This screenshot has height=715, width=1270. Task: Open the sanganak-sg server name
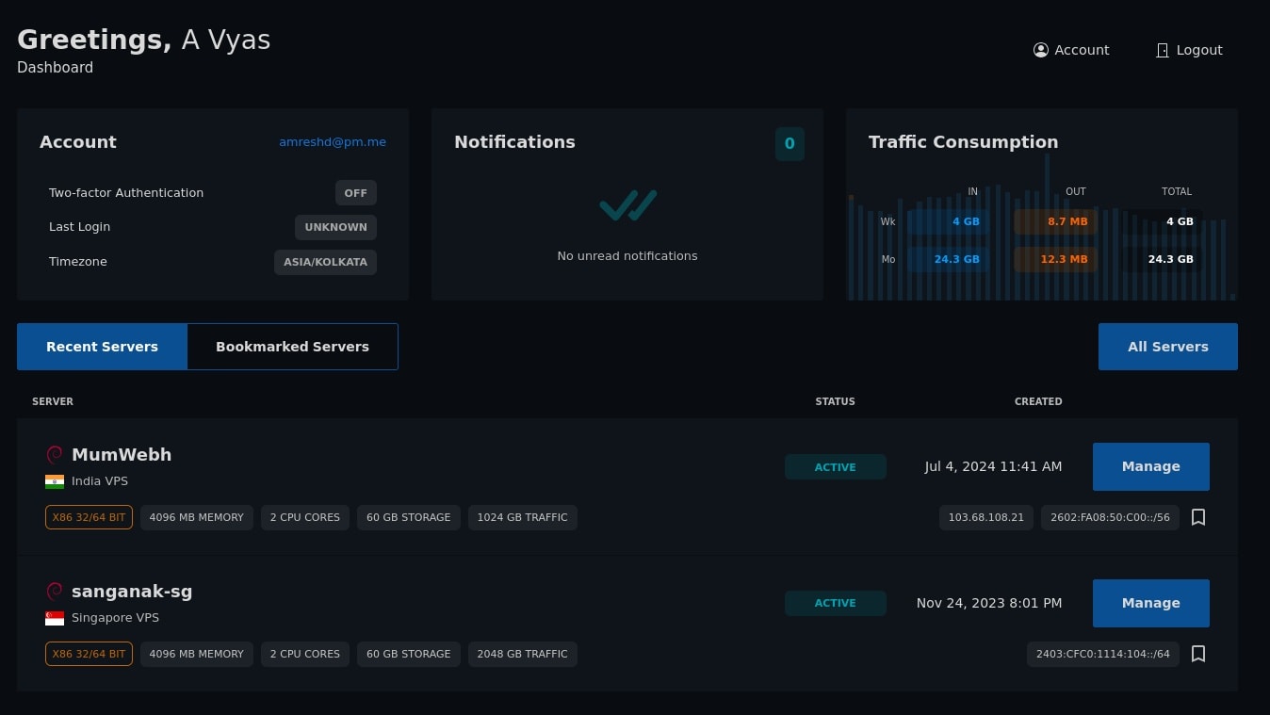tap(132, 592)
